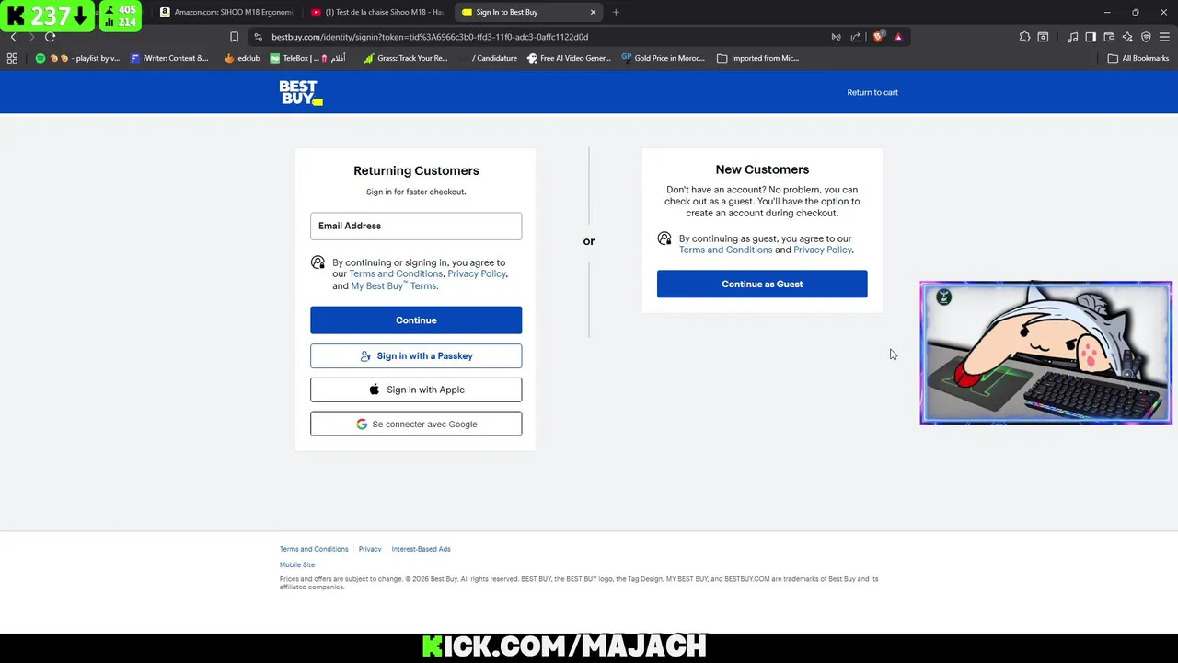This screenshot has height=663, width=1178.
Task: Select the Sign In to Best Buy tab
Action: [529, 12]
